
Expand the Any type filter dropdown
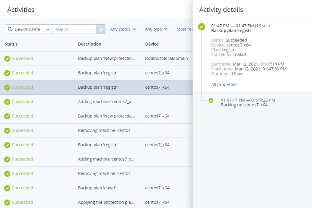click(155, 29)
